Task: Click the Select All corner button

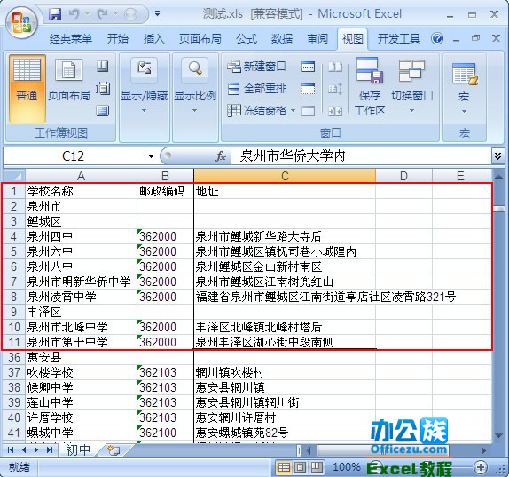Action: pyautogui.click(x=14, y=176)
